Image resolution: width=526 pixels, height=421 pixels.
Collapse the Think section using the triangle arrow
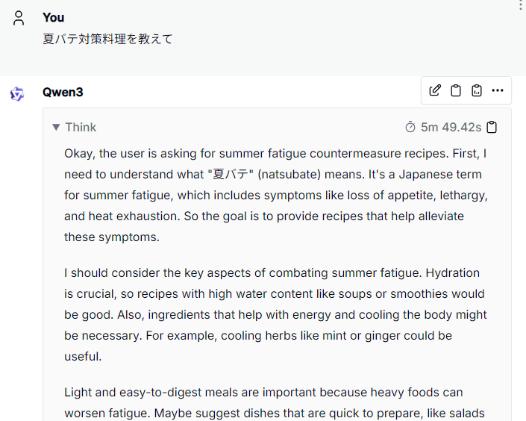(x=56, y=127)
